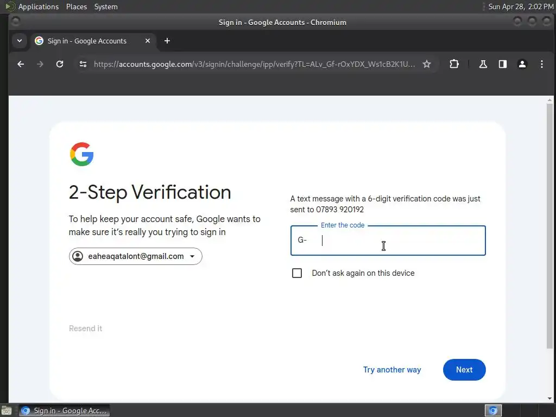Click the page vertical scrollbar
556x417 pixels.
(x=549, y=225)
